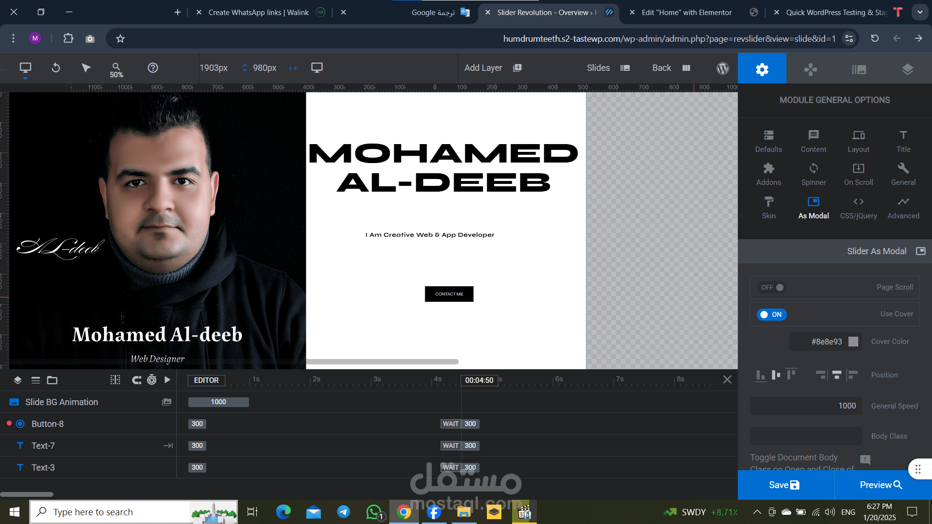Open the device size selector dropdown
This screenshot has height=524, width=932.
point(25,69)
